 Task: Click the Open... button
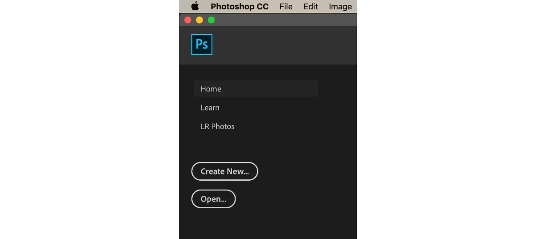tap(213, 199)
